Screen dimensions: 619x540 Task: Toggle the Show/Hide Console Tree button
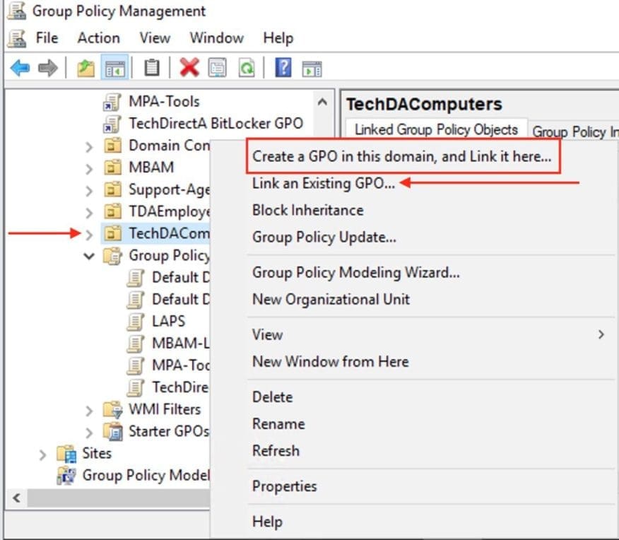(114, 68)
